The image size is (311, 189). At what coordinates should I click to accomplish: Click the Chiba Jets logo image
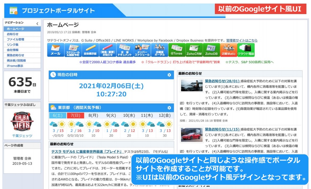[22, 122]
